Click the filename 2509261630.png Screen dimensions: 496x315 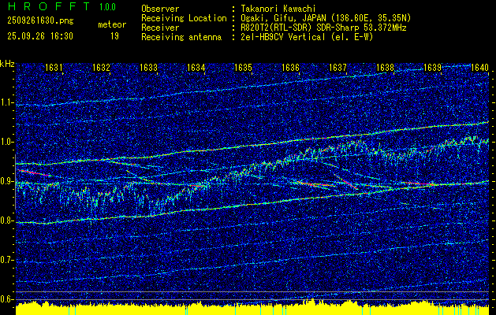40,20
